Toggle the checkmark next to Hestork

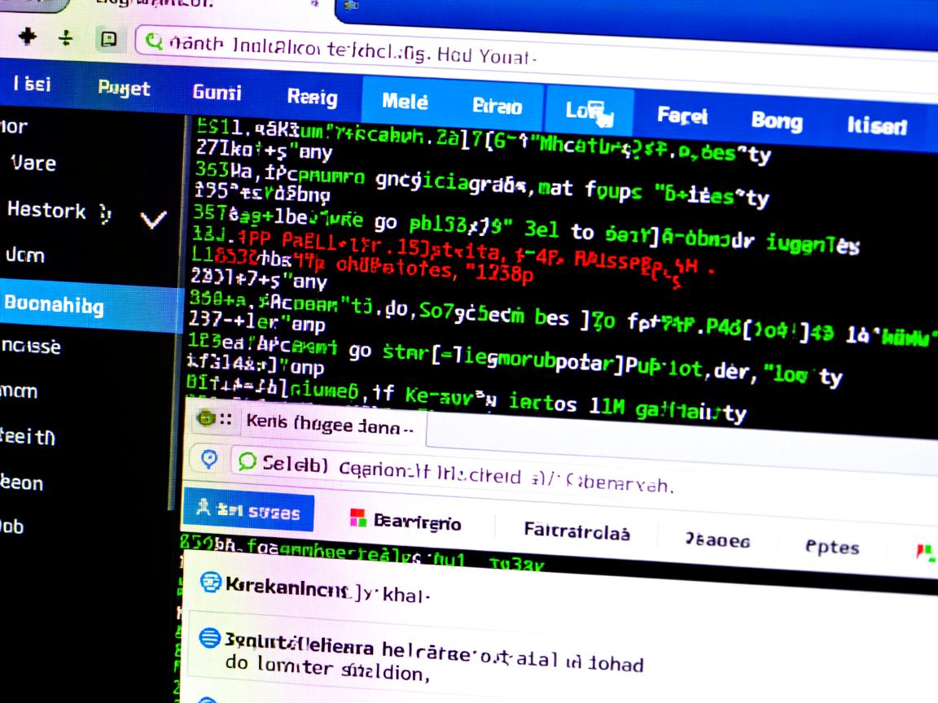(154, 219)
